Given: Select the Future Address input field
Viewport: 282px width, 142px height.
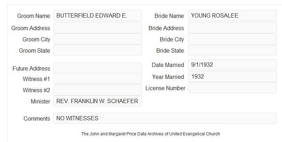Looking at the screenshot, I should pos(97,68).
